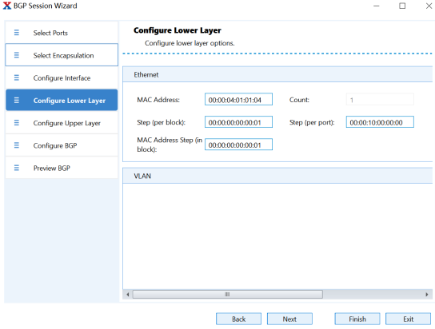
Task: Click the list icon beside Configure Interface
Action: 17,77
